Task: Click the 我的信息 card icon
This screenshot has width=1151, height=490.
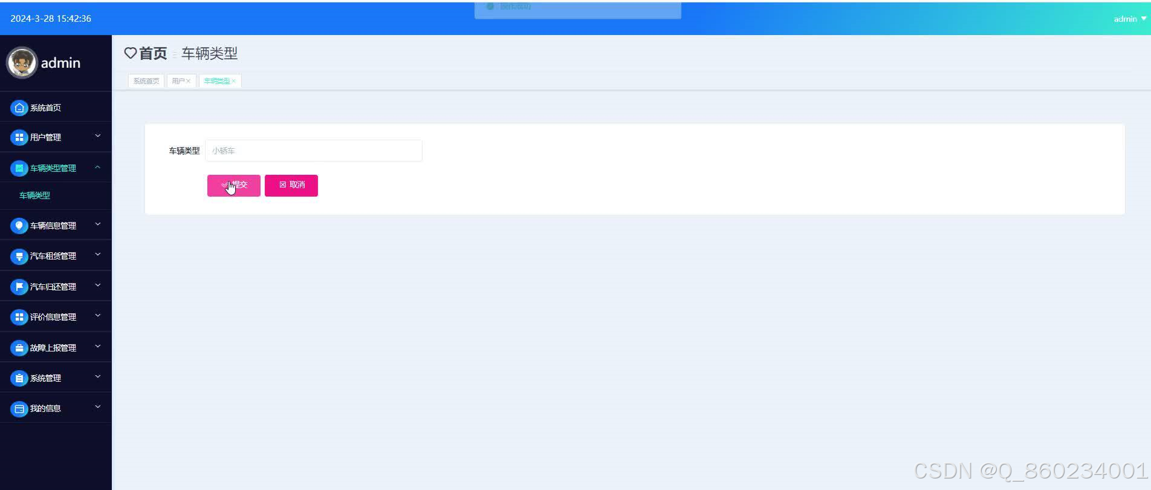Action: tap(19, 409)
